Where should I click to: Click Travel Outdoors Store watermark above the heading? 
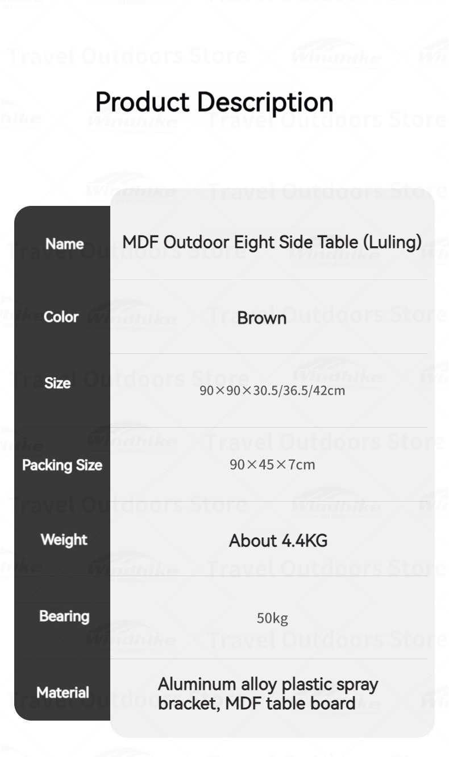[128, 56]
